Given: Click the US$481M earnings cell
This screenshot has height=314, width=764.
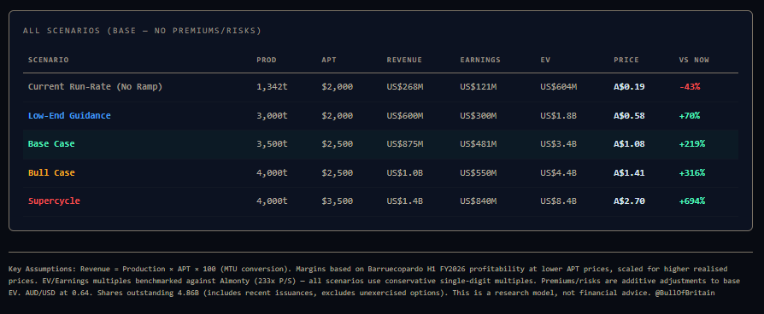Looking at the screenshot, I should [479, 144].
